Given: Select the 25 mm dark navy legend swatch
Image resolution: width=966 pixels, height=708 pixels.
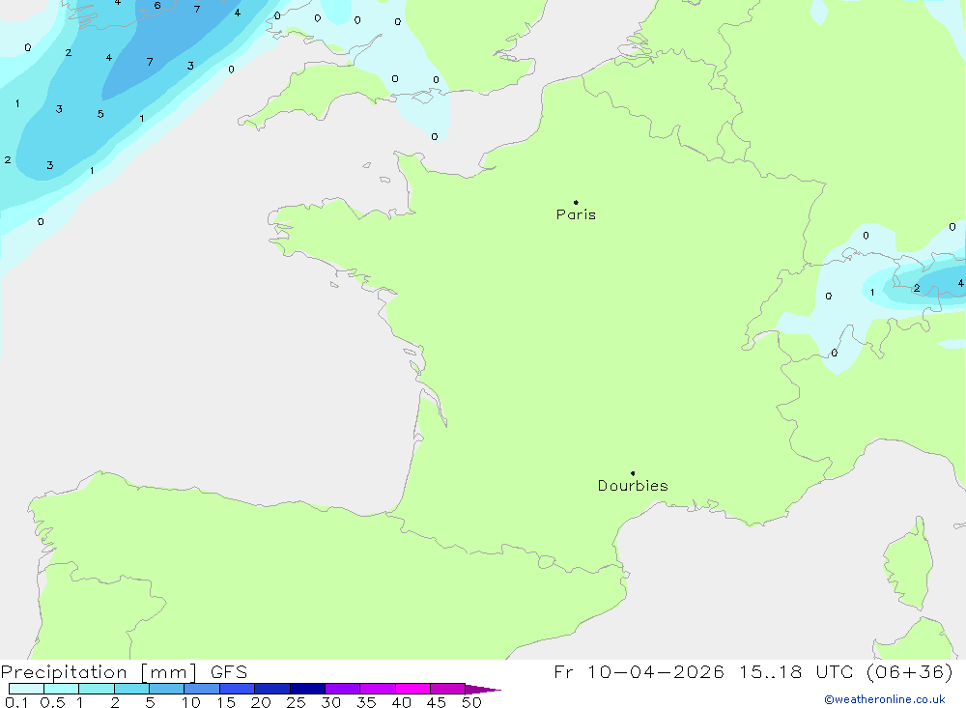Looking at the screenshot, I should tap(307, 689).
